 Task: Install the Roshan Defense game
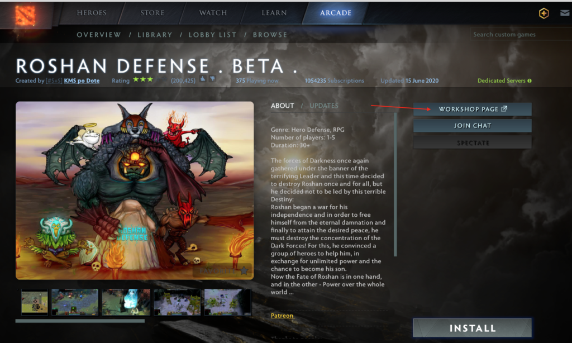[473, 328]
